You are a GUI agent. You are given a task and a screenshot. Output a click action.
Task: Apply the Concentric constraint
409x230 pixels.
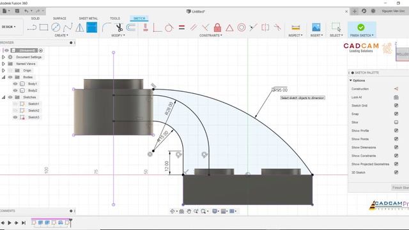[x=242, y=27]
